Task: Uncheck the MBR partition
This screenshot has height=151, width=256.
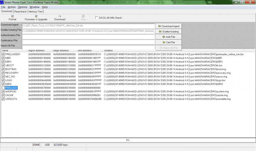Action: 3,58
